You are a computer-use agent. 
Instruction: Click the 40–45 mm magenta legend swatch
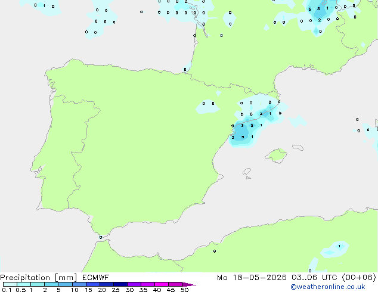pos(162,284)
